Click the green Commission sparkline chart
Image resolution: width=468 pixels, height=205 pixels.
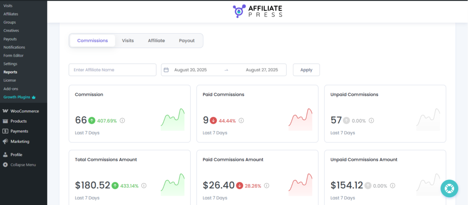[x=173, y=120]
